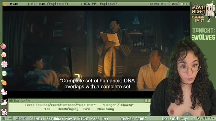This screenshot has height=121, width=216.
Task: Click the green striped egg icon
Action: click(4, 73)
